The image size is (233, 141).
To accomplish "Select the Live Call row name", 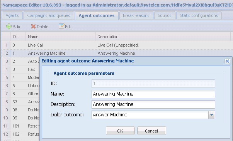I will 36,45.
